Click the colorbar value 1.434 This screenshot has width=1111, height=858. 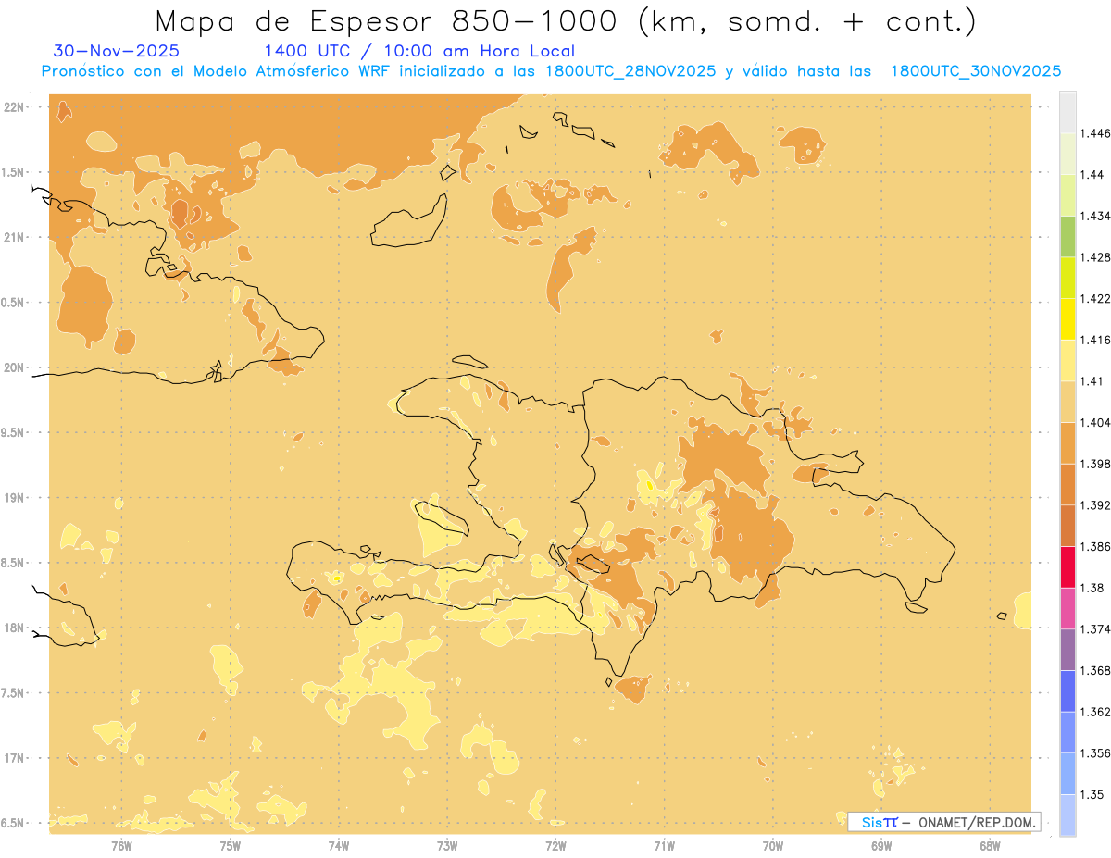[1095, 216]
